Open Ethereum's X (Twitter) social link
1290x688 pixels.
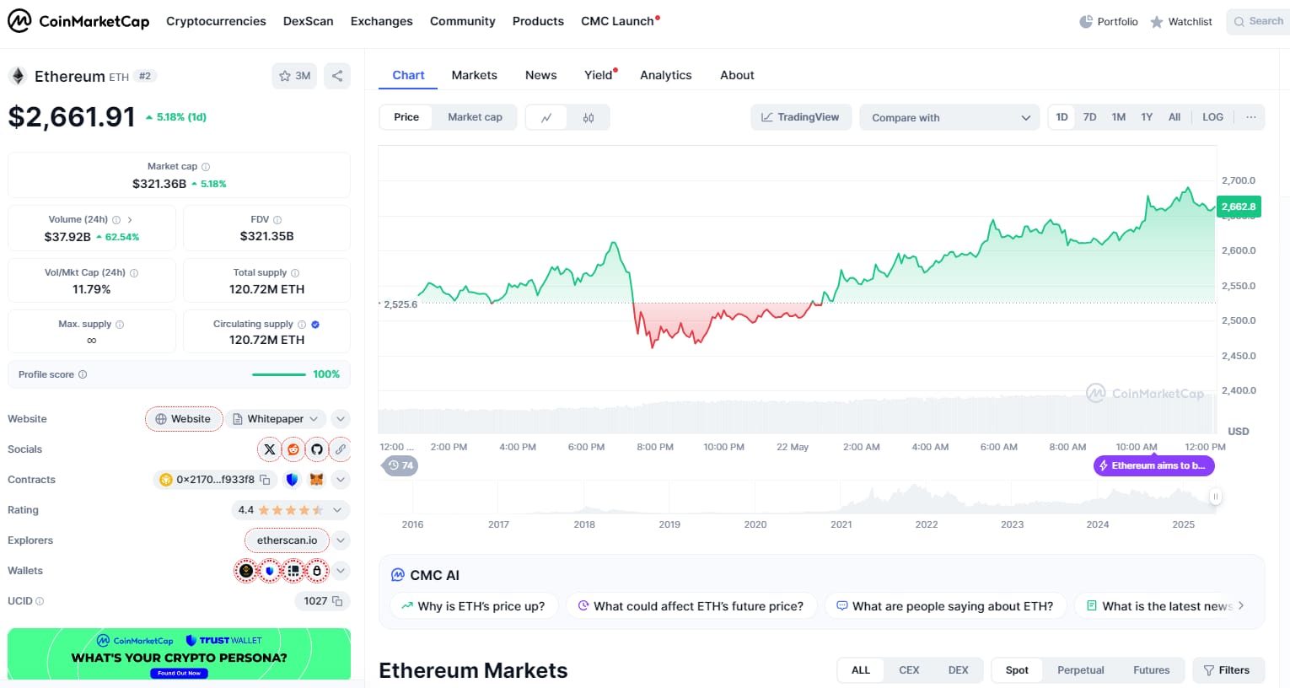tap(270, 449)
